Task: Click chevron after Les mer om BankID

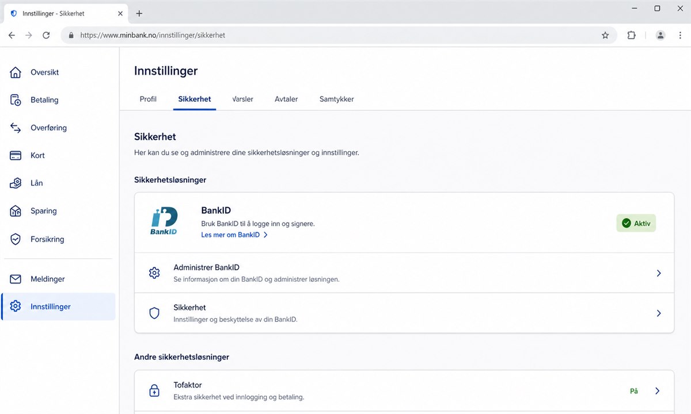Action: coord(265,235)
